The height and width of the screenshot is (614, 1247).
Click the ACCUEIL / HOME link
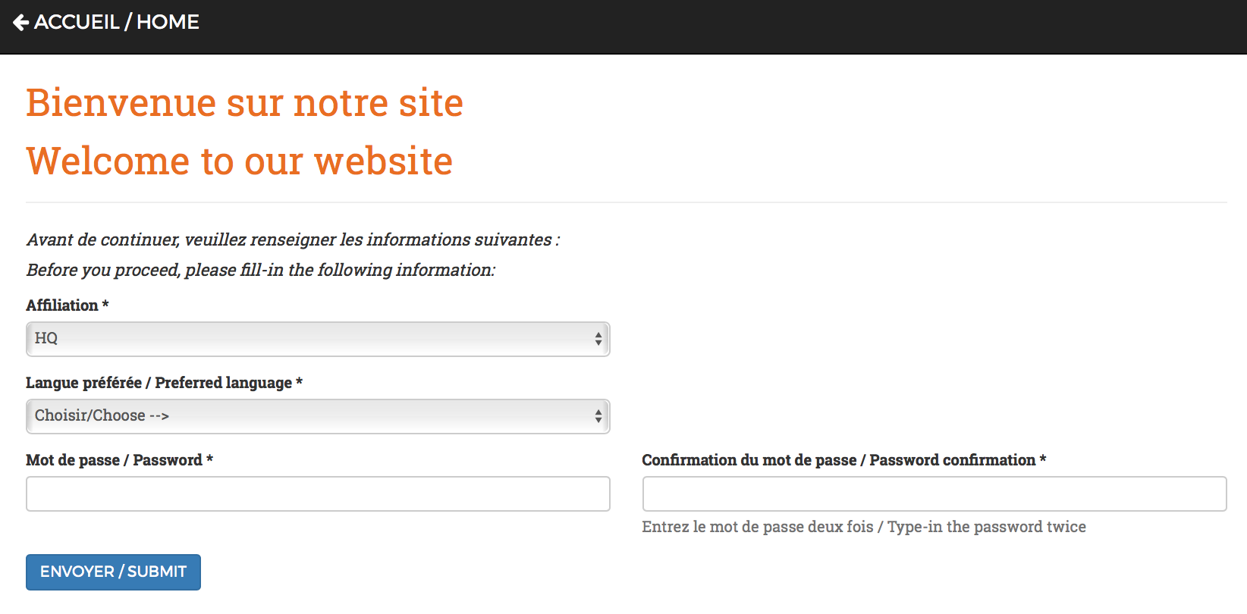coord(115,22)
